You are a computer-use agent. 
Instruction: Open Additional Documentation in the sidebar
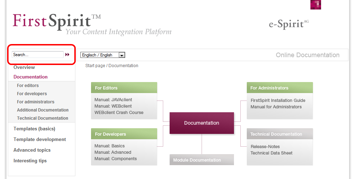pos(43,110)
